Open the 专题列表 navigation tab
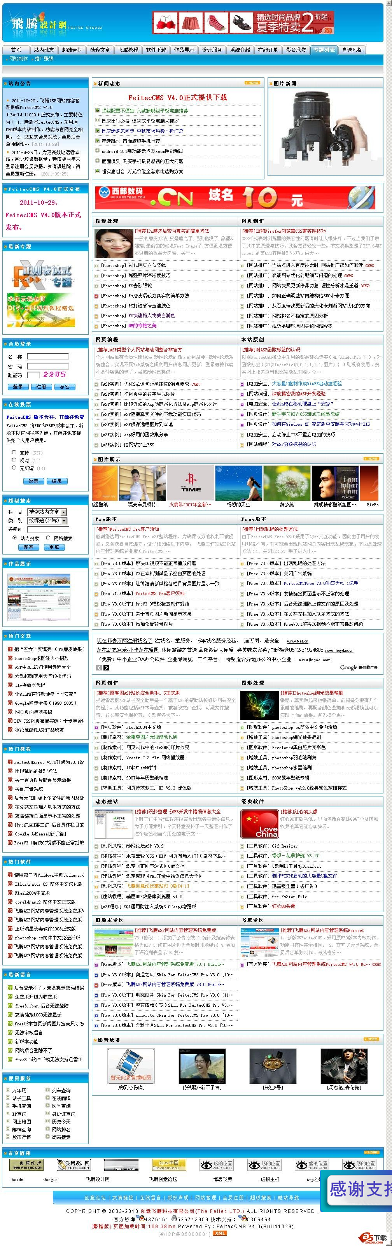 click(324, 50)
